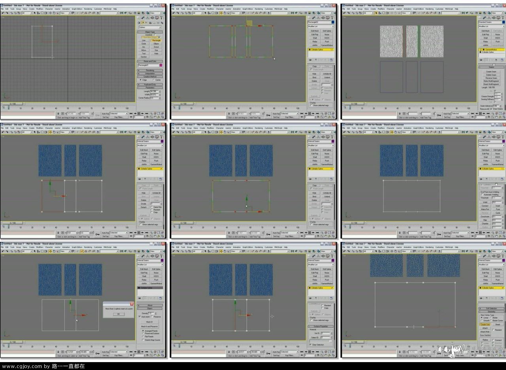Expand About rollout in splines-error dialog screenshot
Screen dimensions: 506x370
(x=150, y=305)
